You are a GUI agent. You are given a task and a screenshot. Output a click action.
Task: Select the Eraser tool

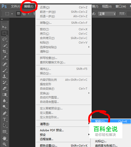pyautogui.click(x=5, y=89)
